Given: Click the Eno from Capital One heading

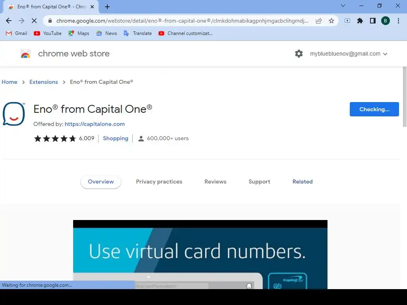Looking at the screenshot, I should 93,109.
